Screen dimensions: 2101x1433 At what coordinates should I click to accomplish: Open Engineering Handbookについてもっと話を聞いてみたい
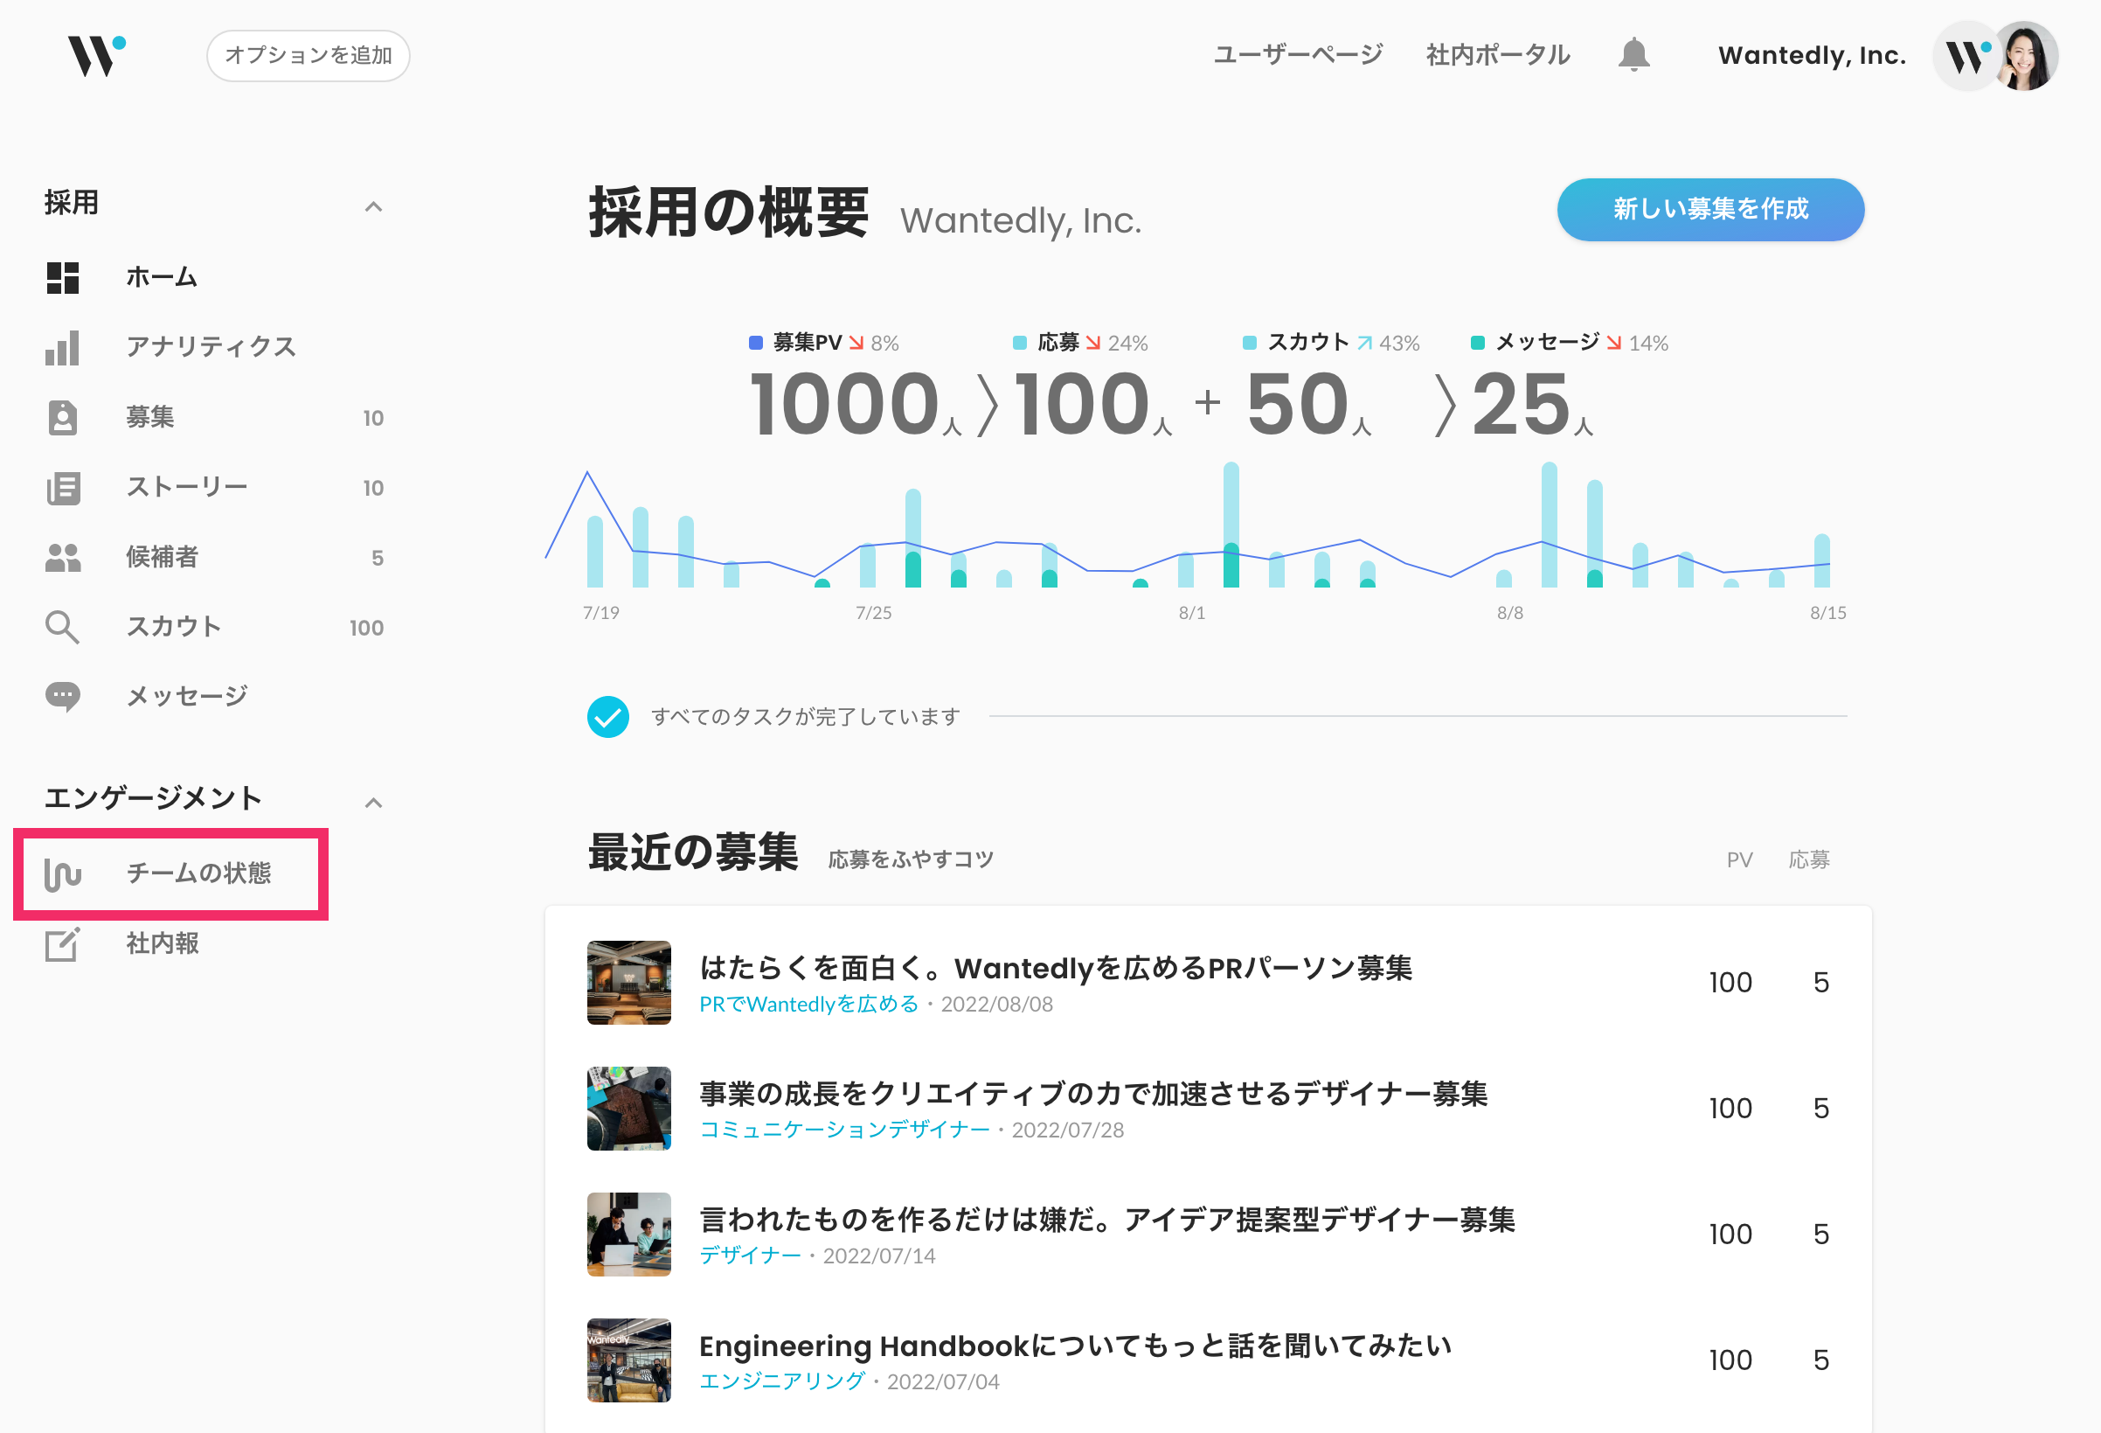coord(1076,1346)
